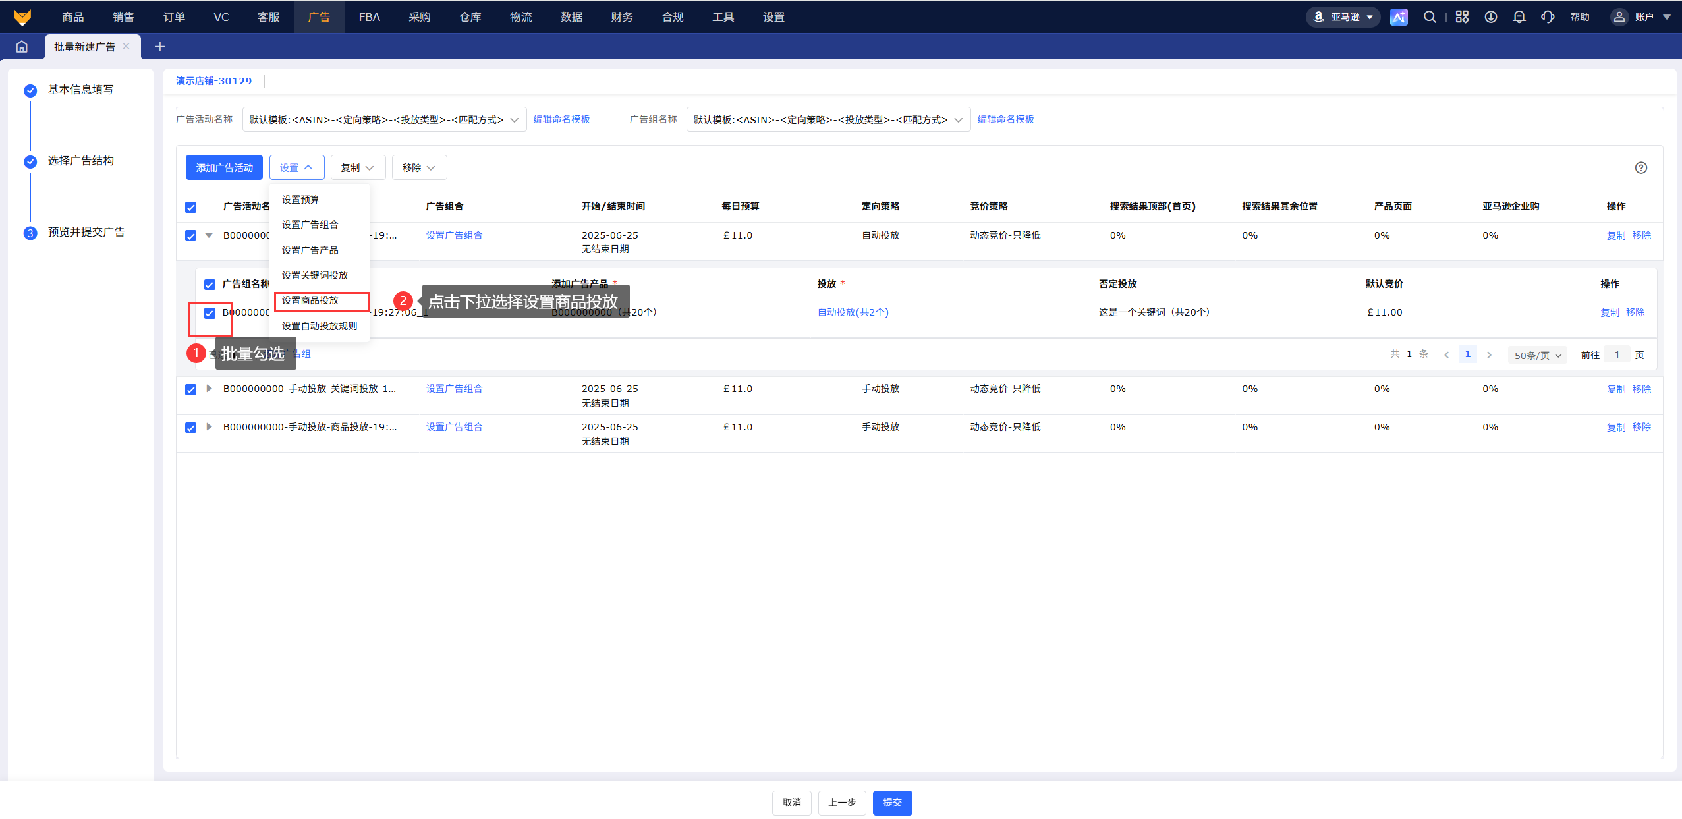
Task: Click the page number jump input field
Action: [1617, 355]
